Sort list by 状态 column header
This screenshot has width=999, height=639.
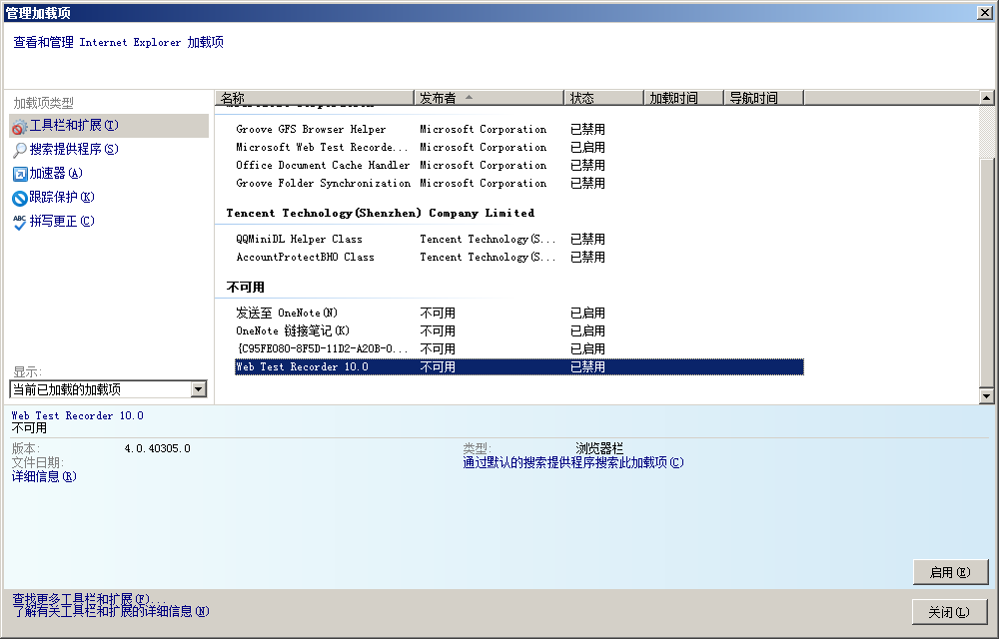coord(604,98)
